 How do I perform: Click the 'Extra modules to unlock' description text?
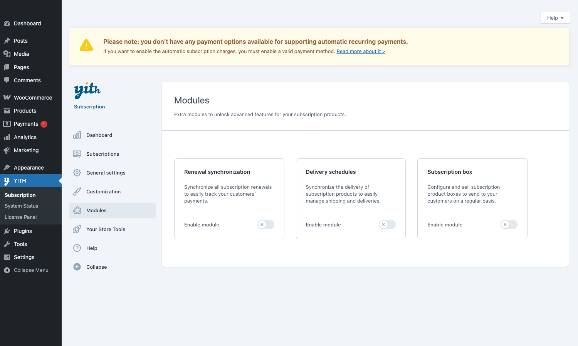pos(260,115)
